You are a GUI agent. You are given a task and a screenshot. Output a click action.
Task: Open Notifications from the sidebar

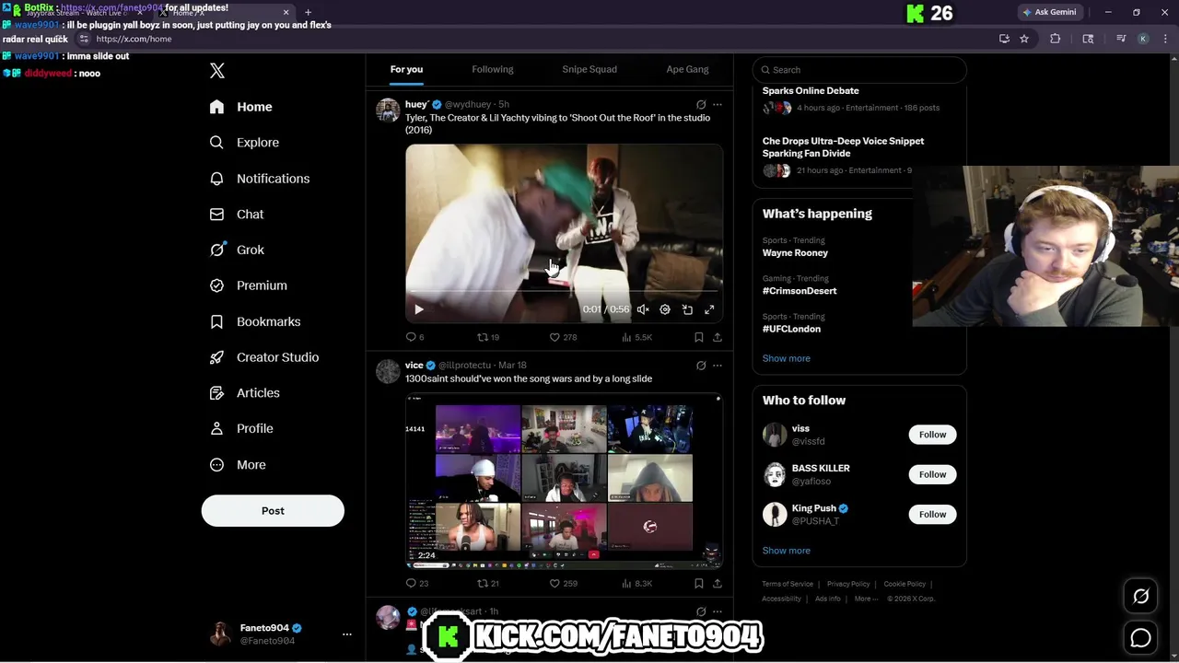pos(259,179)
